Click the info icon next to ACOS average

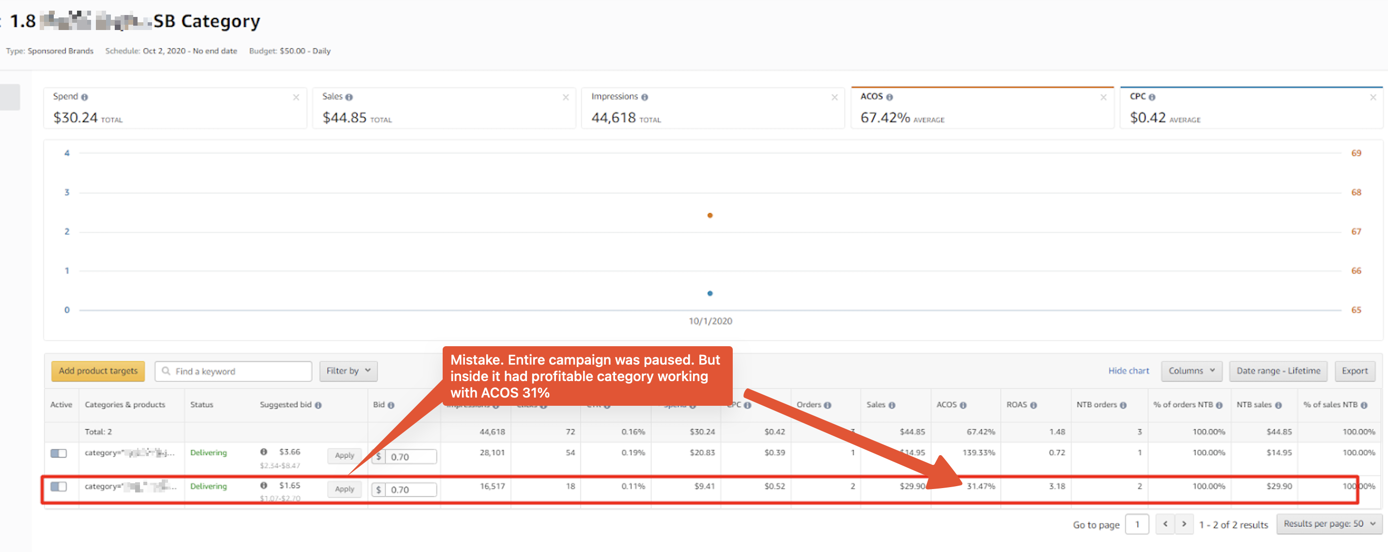pos(890,96)
